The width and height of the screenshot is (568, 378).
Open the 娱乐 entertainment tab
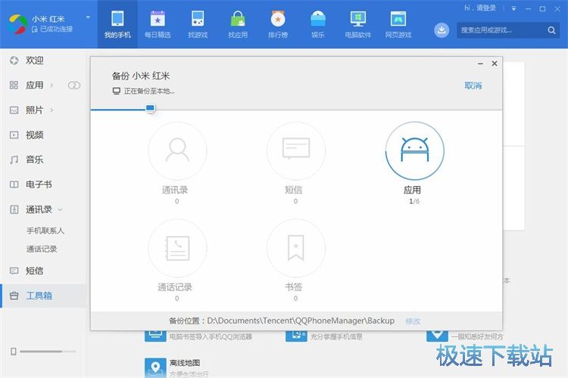(x=317, y=24)
